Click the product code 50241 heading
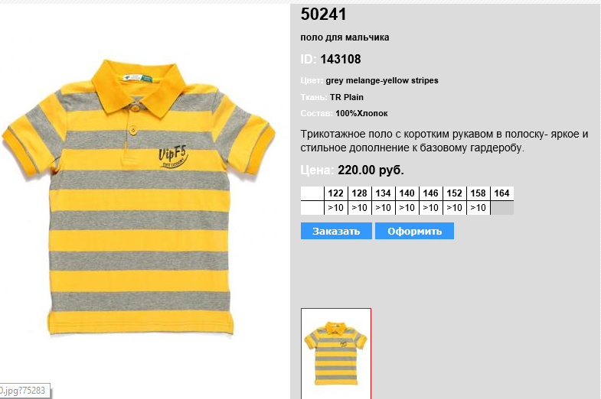This screenshot has width=601, height=399. pos(324,15)
